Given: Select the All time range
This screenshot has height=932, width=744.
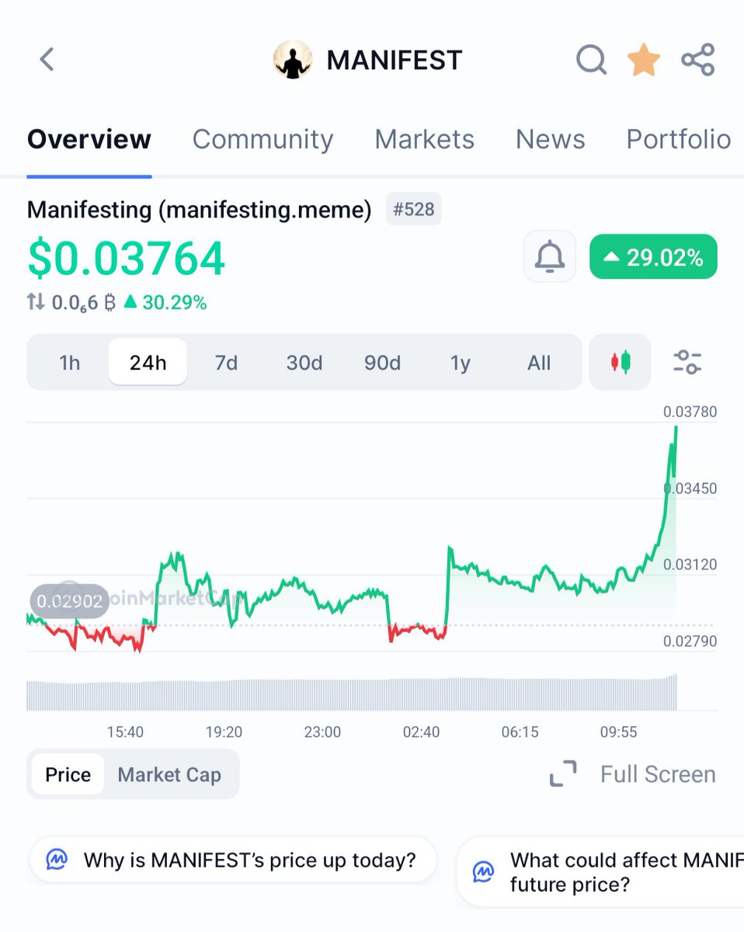Looking at the screenshot, I should pos(539,363).
